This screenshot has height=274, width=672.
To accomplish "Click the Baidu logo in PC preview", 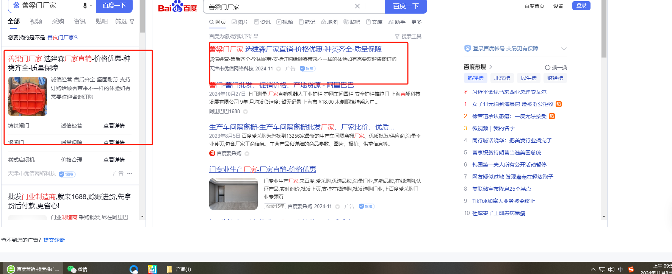I will click(x=177, y=6).
